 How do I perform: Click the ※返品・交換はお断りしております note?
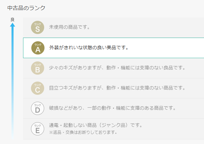(83, 132)
